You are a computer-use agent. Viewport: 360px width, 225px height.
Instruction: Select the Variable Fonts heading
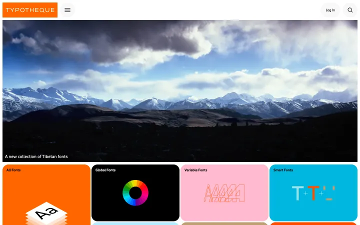(x=195, y=170)
